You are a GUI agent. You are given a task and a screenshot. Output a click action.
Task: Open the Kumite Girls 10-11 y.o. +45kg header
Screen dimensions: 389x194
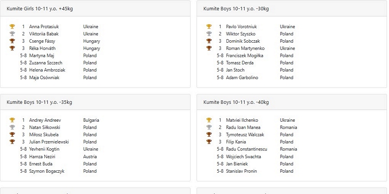click(95, 9)
